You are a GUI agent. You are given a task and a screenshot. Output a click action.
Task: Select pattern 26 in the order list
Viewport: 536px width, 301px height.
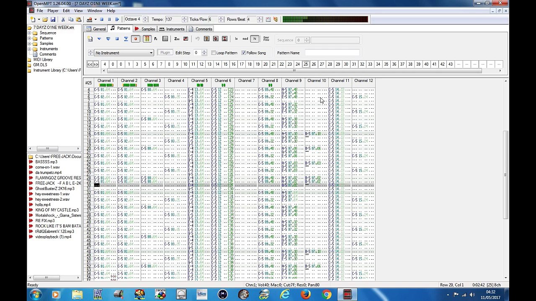point(314,64)
